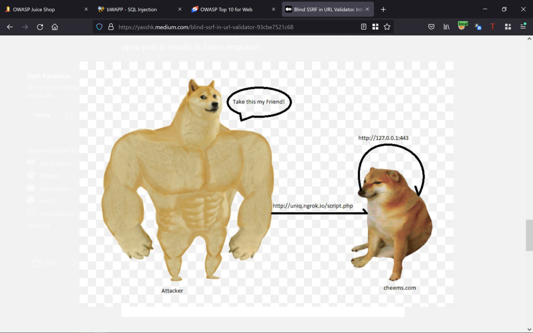This screenshot has height=333, width=533.
Task: Click the clap icon beside 268
Action: (36, 263)
